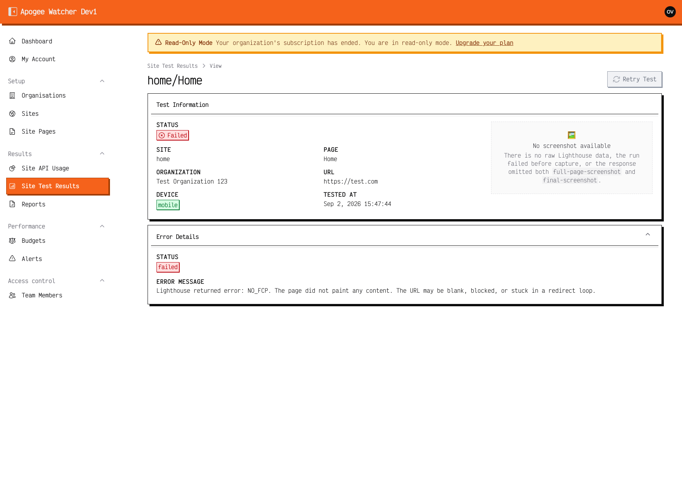Click the refresh icon in Retry Test
This screenshot has height=484, width=682.
coord(617,79)
